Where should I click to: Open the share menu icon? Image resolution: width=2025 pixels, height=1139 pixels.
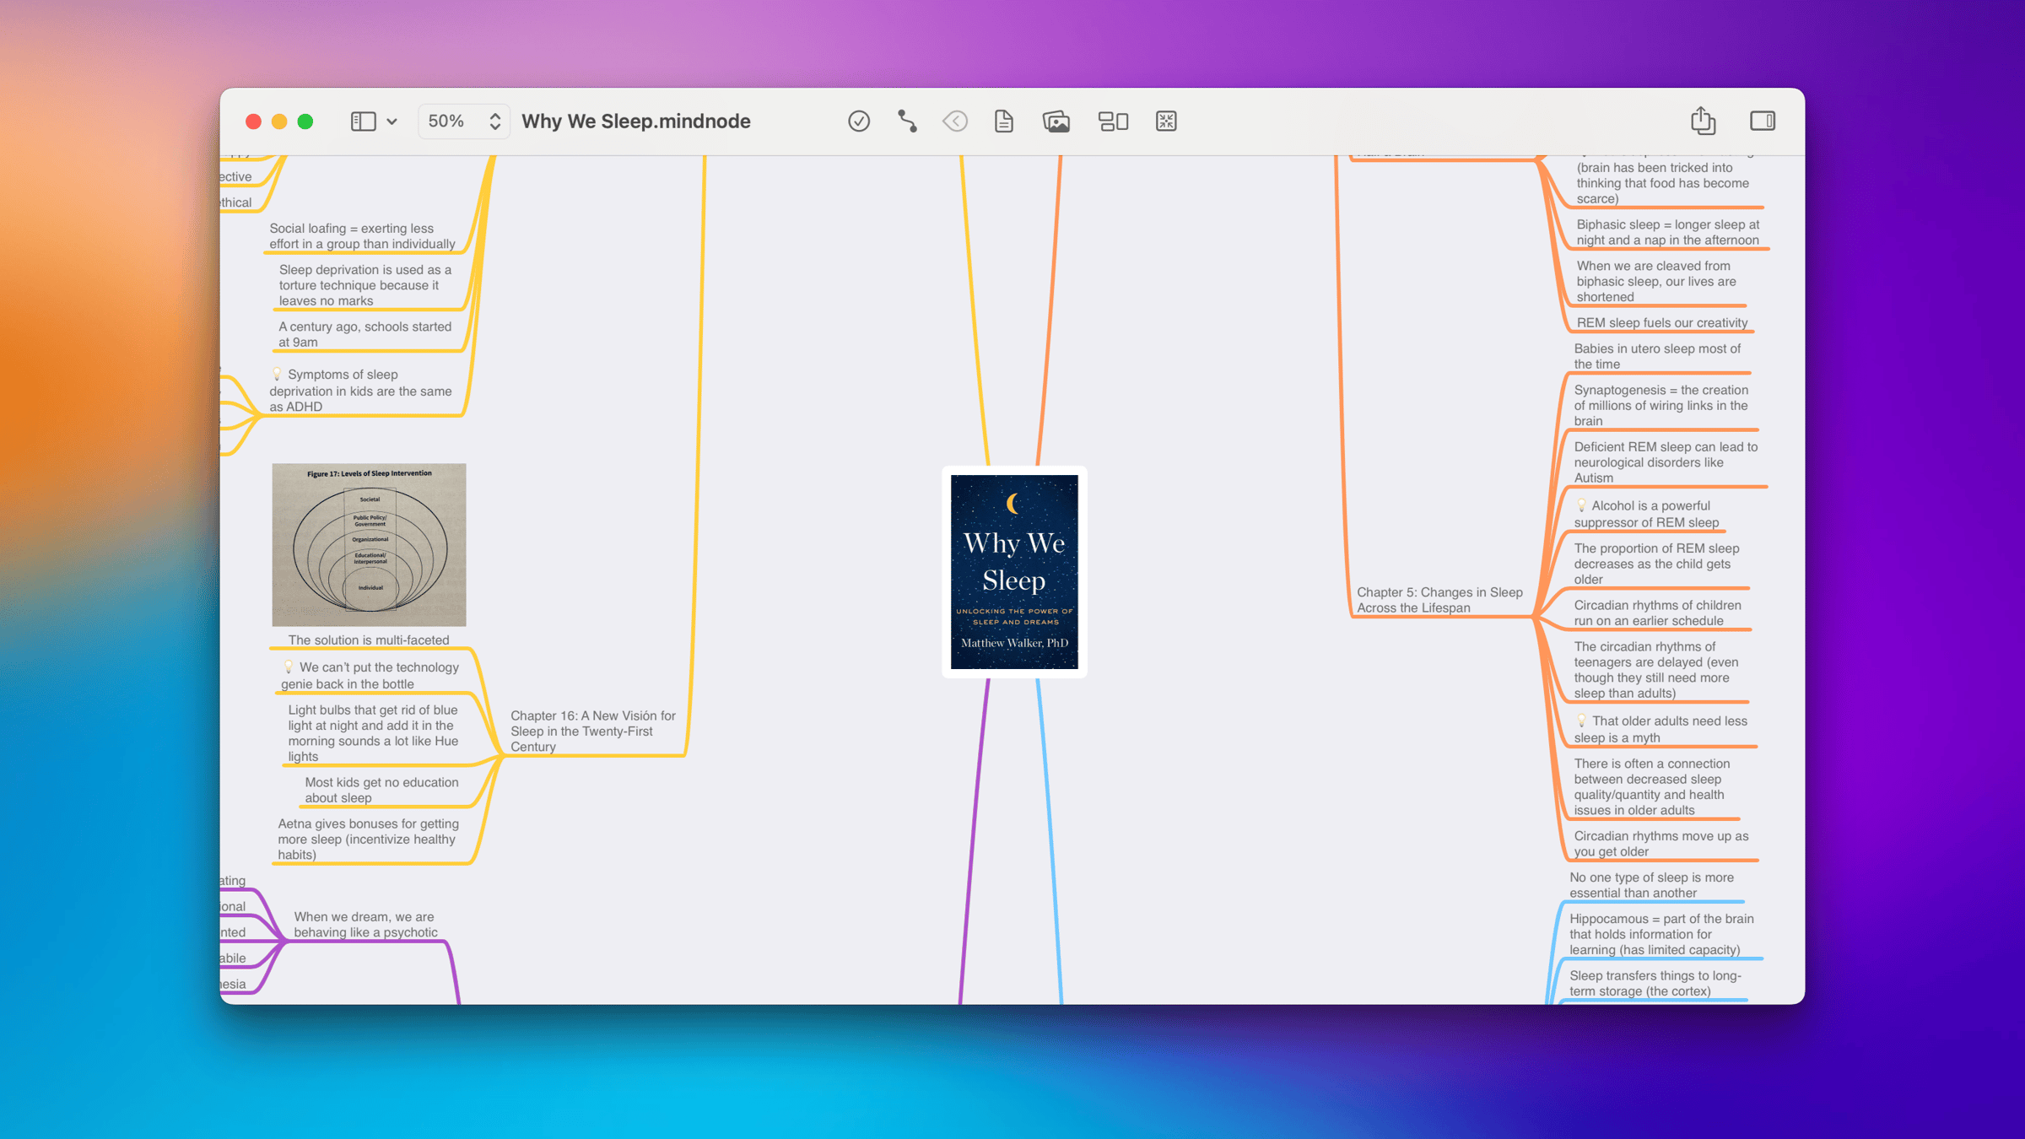tap(1703, 121)
